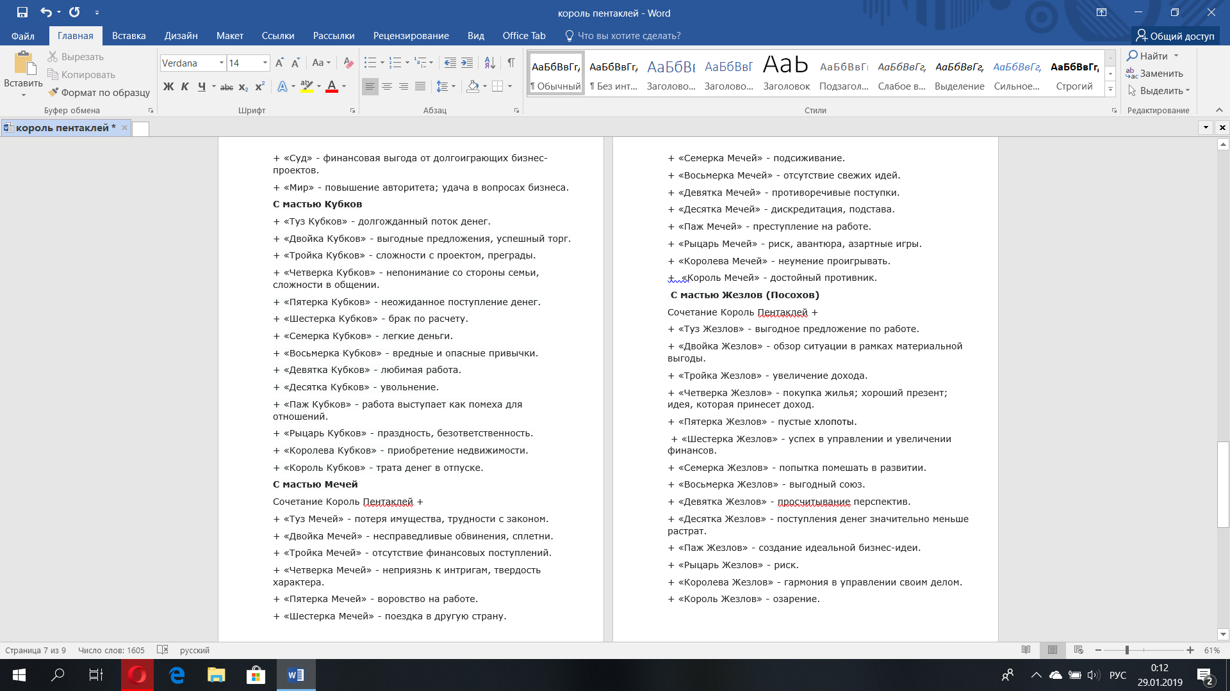Screen dimensions: 1230x691
Task: Click the Clear Formatting eraser icon
Action: (348, 63)
